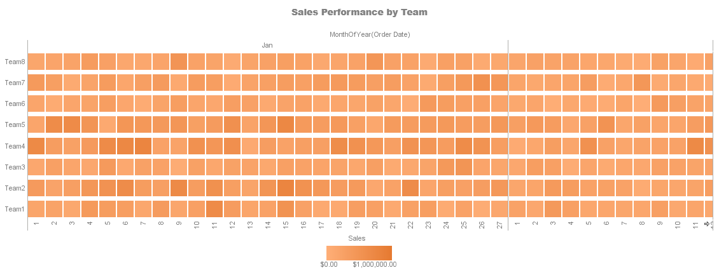Viewport: 719px width, 275px height.
Task: Click the Team4 cell for Jan 7
Action: point(143,146)
